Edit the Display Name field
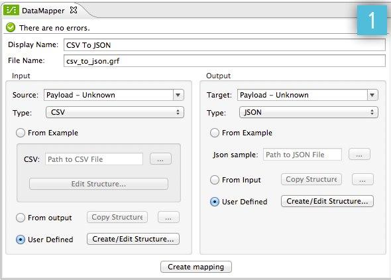 coord(225,45)
